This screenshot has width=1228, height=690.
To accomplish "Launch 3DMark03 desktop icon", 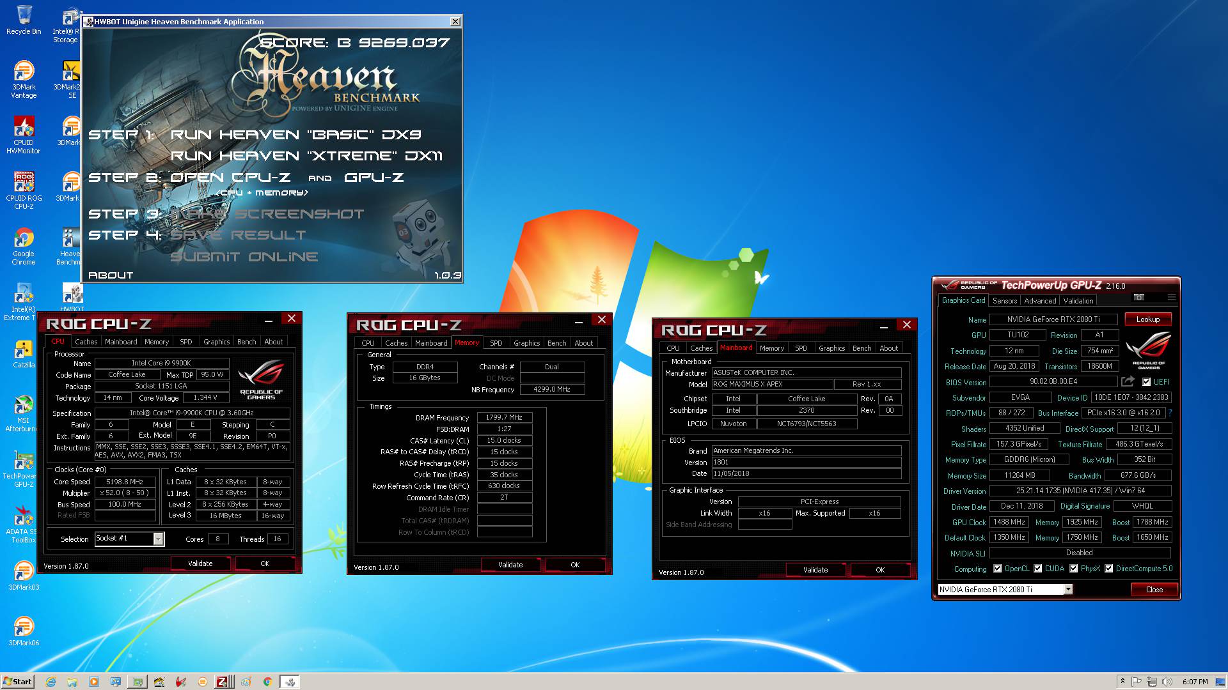I will coord(24,576).
